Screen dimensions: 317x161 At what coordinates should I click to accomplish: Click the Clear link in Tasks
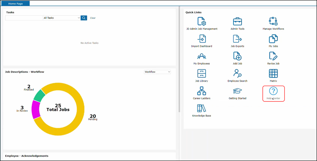click(93, 18)
